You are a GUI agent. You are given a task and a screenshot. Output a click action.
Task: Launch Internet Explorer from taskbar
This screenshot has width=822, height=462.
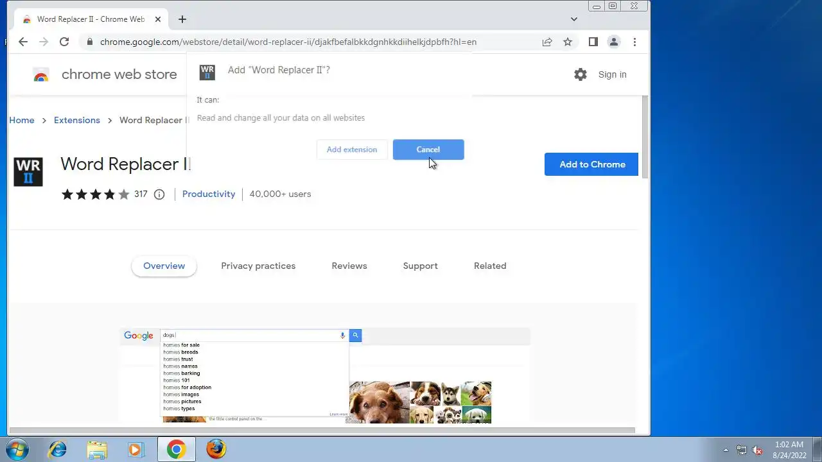58,449
